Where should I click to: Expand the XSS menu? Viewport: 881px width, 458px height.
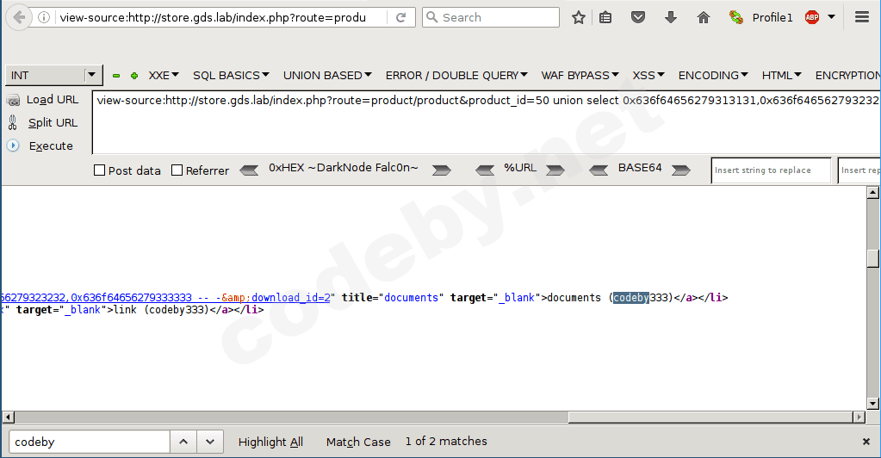pyautogui.click(x=648, y=75)
